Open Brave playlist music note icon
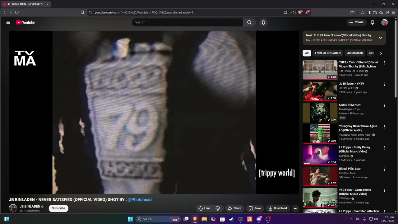Screen dimensions: 398x224 [x=362, y=12]
